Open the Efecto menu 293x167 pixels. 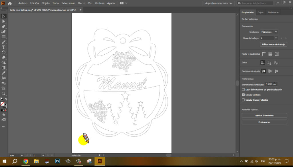coord(81,3)
